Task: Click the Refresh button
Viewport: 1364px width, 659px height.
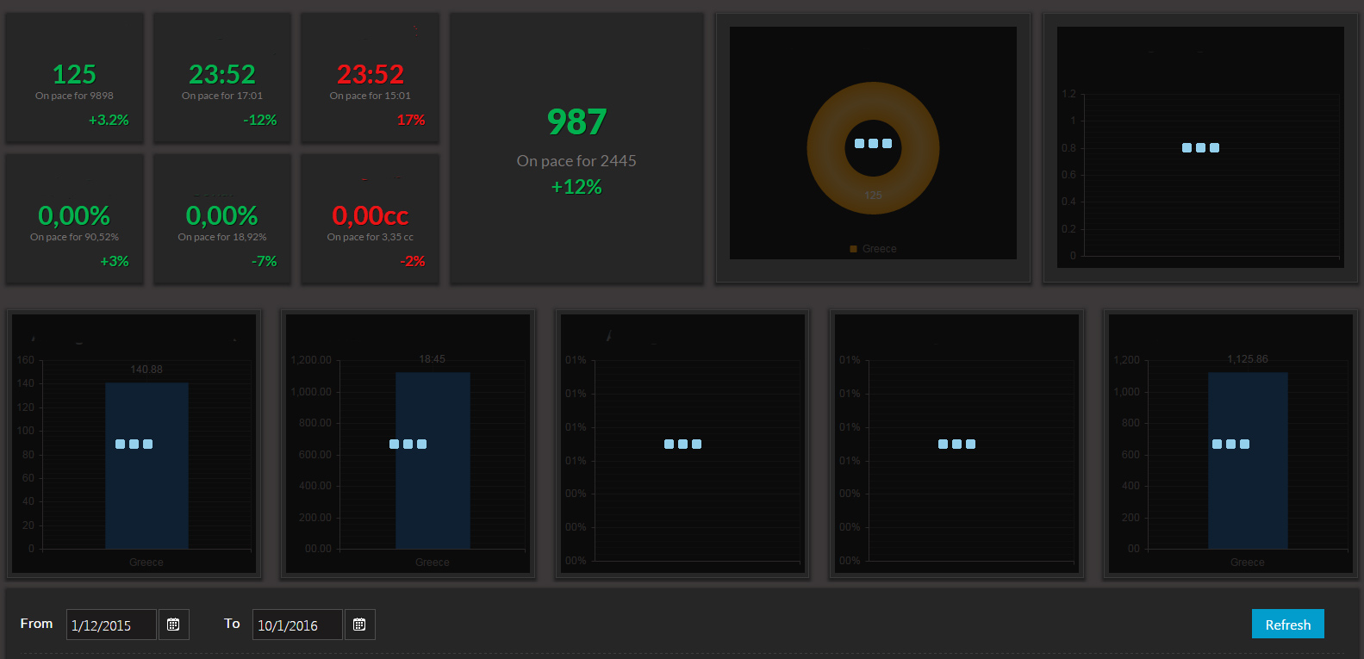Action: [x=1287, y=625]
